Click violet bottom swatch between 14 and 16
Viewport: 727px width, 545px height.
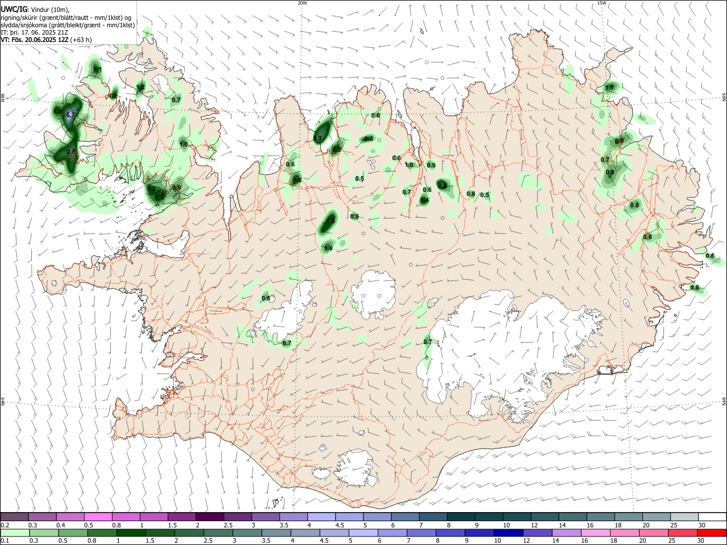click(567, 533)
